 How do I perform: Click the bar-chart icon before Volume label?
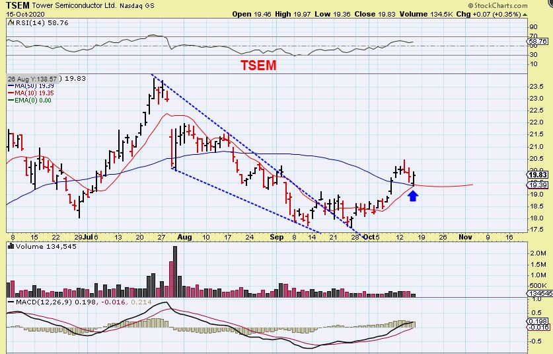click(11, 247)
